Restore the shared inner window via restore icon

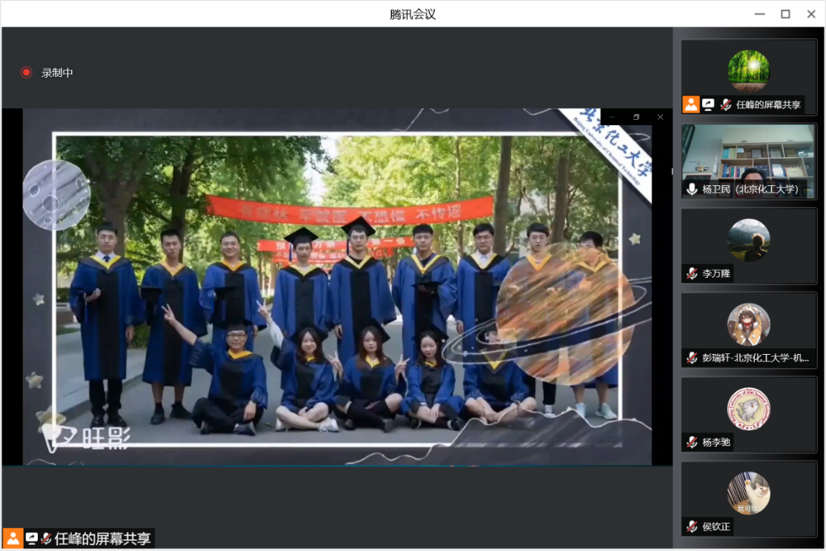[636, 117]
